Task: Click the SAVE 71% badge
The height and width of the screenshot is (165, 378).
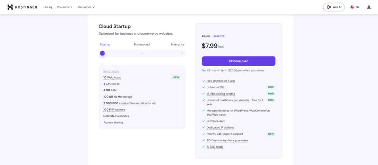Action: pyautogui.click(x=219, y=36)
